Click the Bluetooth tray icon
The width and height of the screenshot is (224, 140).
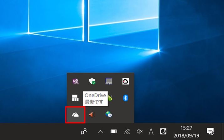click(x=125, y=98)
